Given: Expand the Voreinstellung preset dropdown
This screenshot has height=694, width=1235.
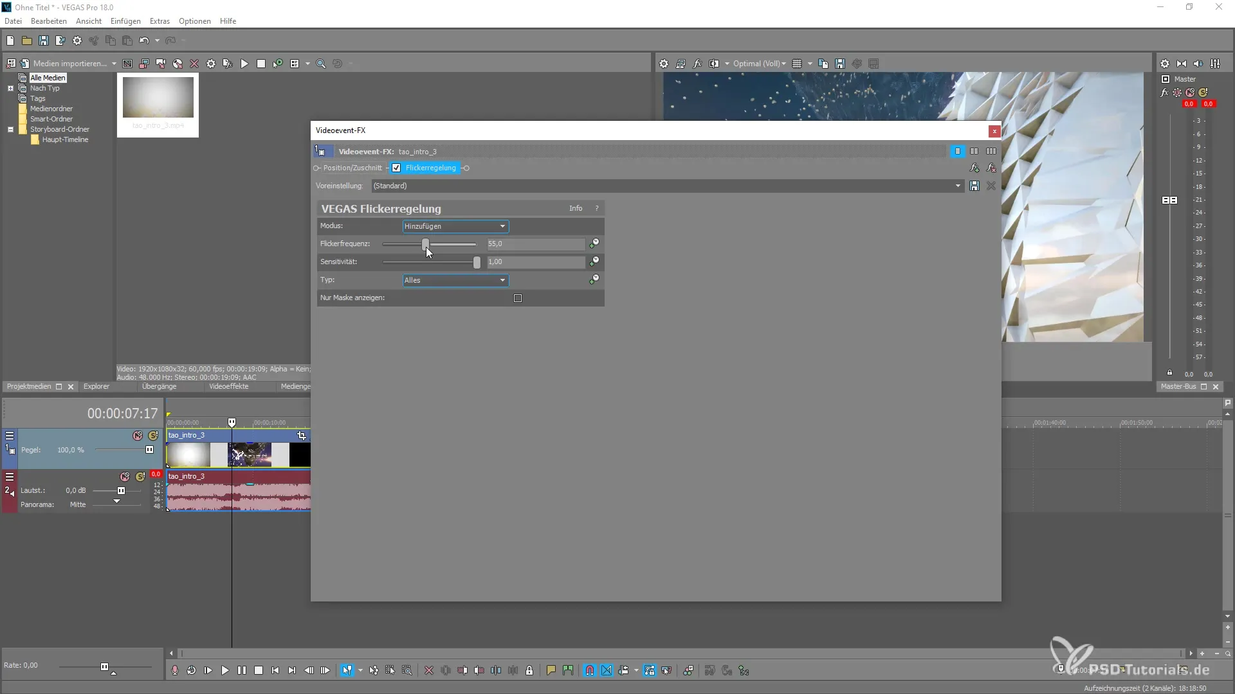Looking at the screenshot, I should (958, 186).
